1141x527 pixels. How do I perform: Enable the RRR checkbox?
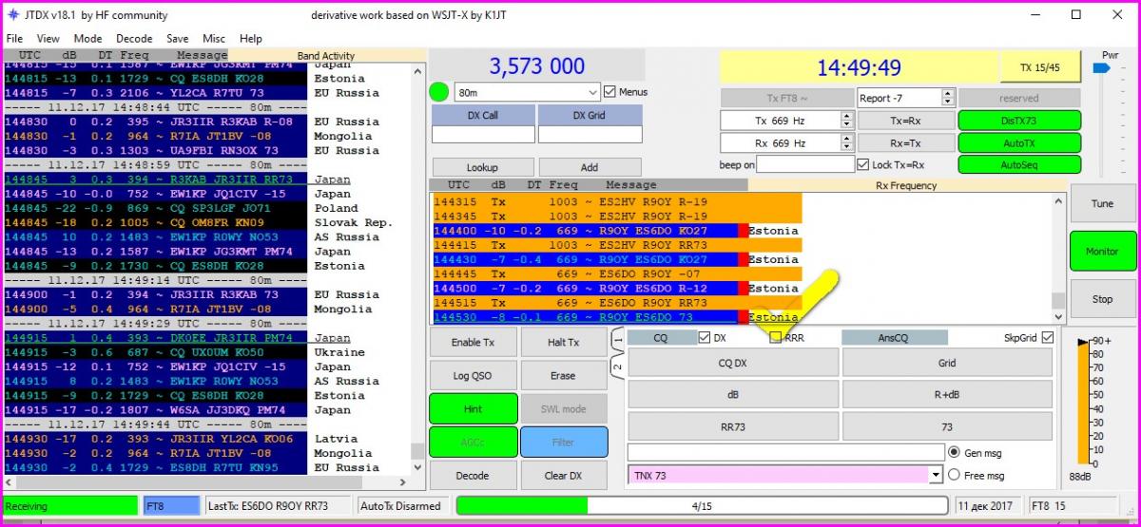(776, 337)
